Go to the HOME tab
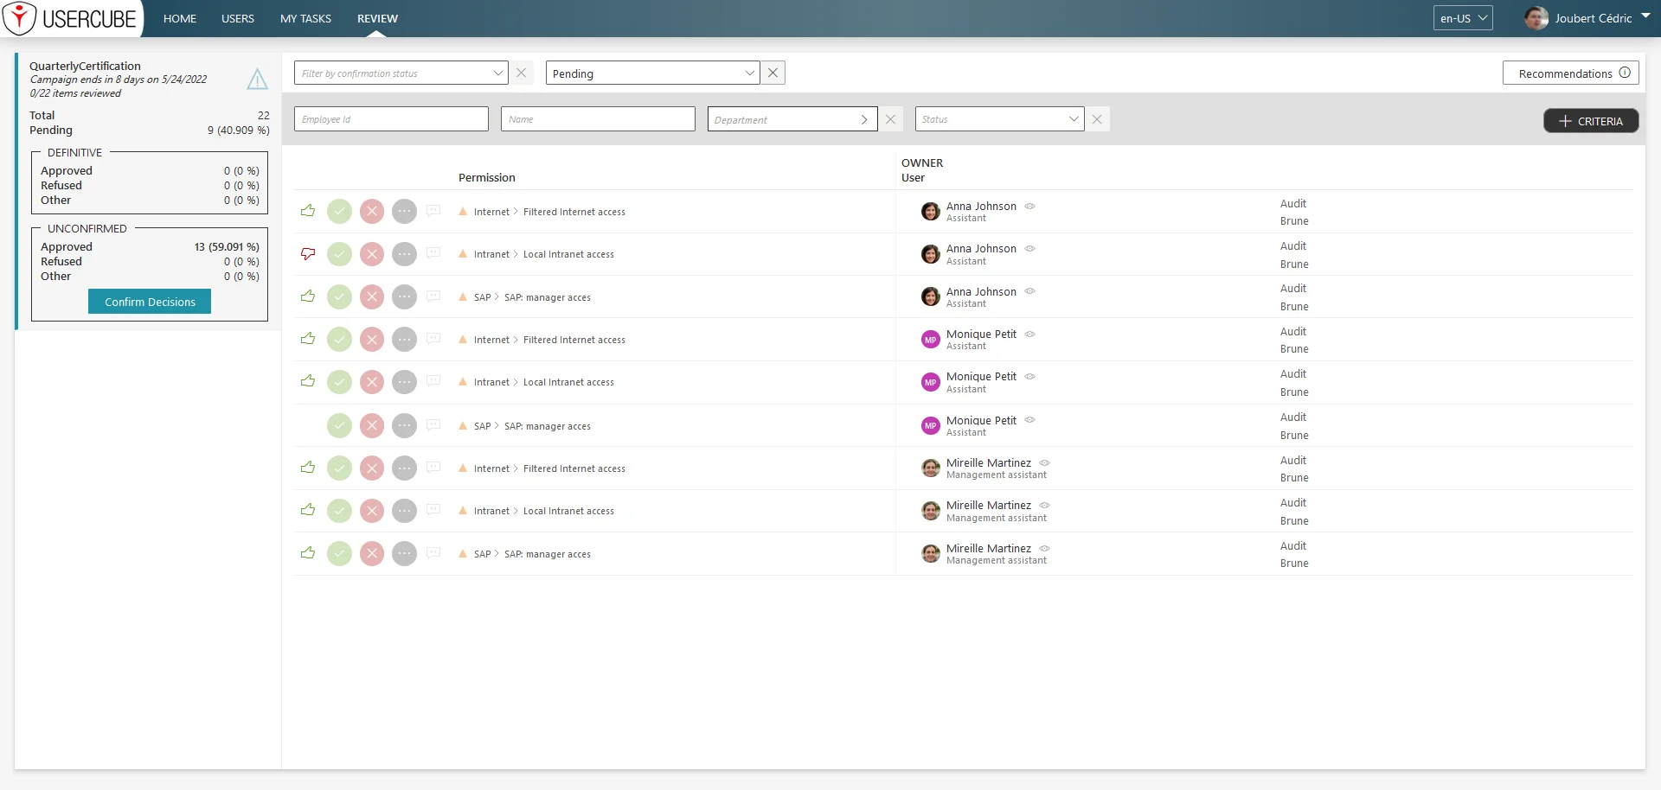 180,18
